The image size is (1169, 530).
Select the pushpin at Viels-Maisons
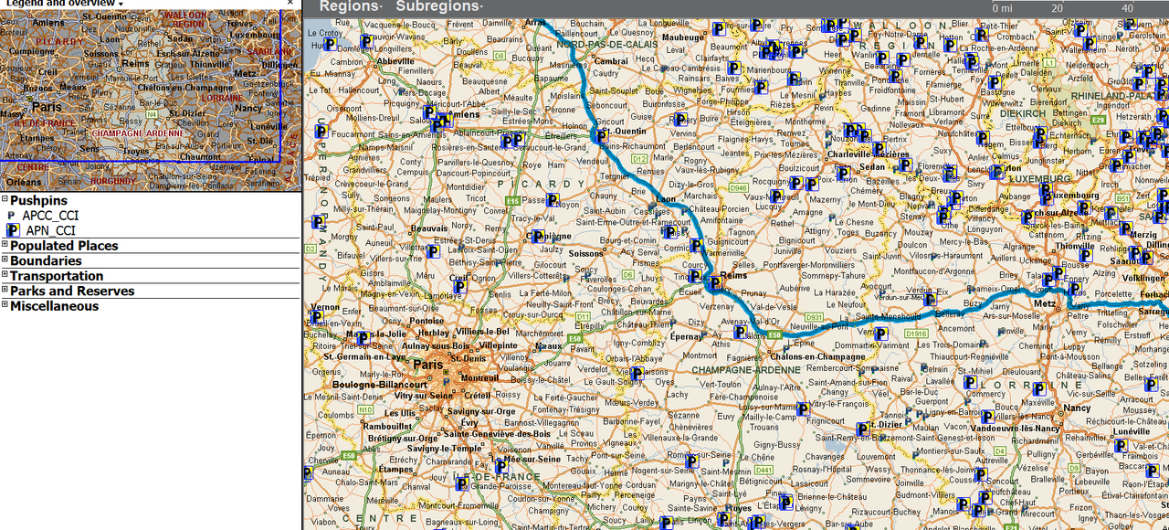(x=638, y=374)
